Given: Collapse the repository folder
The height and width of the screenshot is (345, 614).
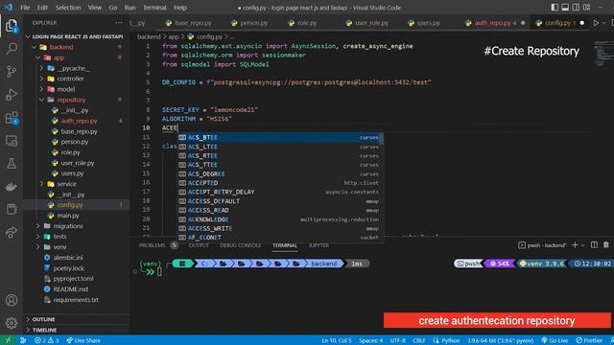Looking at the screenshot, I should (42, 100).
